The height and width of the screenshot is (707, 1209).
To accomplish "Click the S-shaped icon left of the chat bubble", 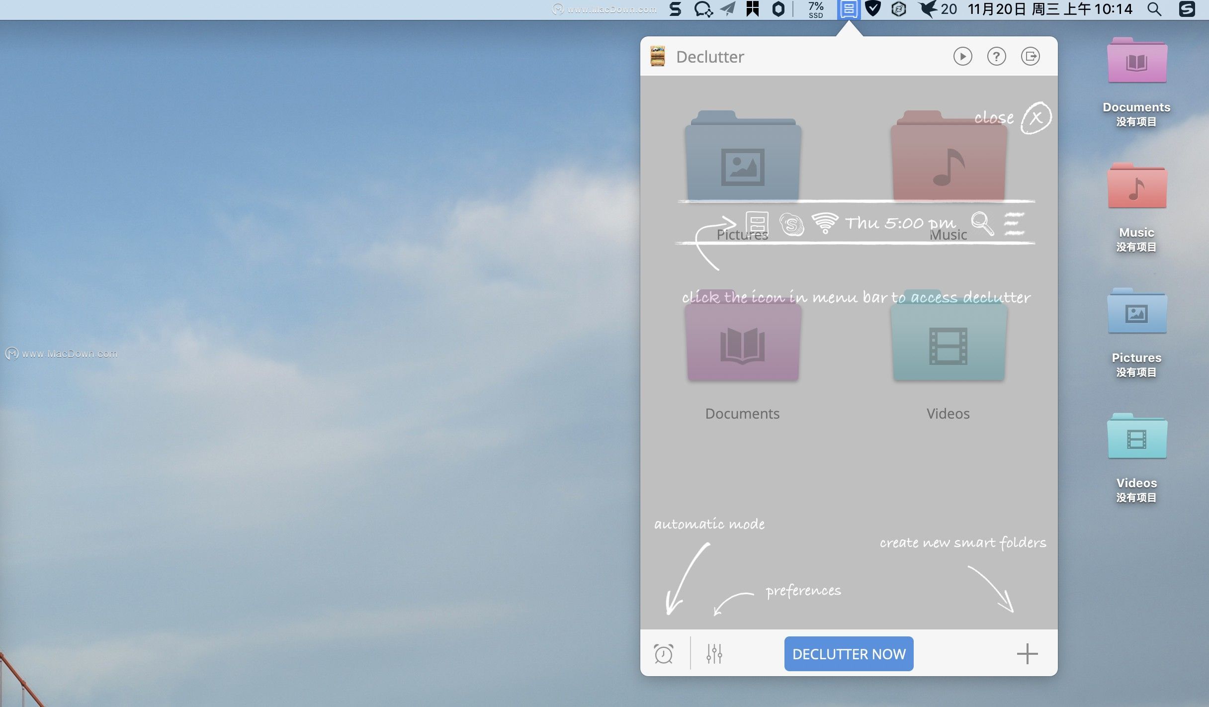I will (675, 9).
